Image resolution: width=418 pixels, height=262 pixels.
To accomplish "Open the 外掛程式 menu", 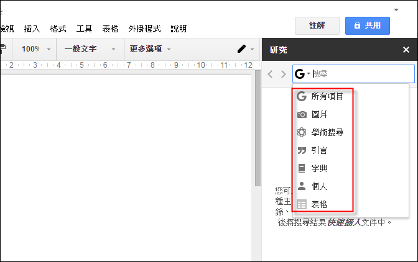I will tap(144, 29).
